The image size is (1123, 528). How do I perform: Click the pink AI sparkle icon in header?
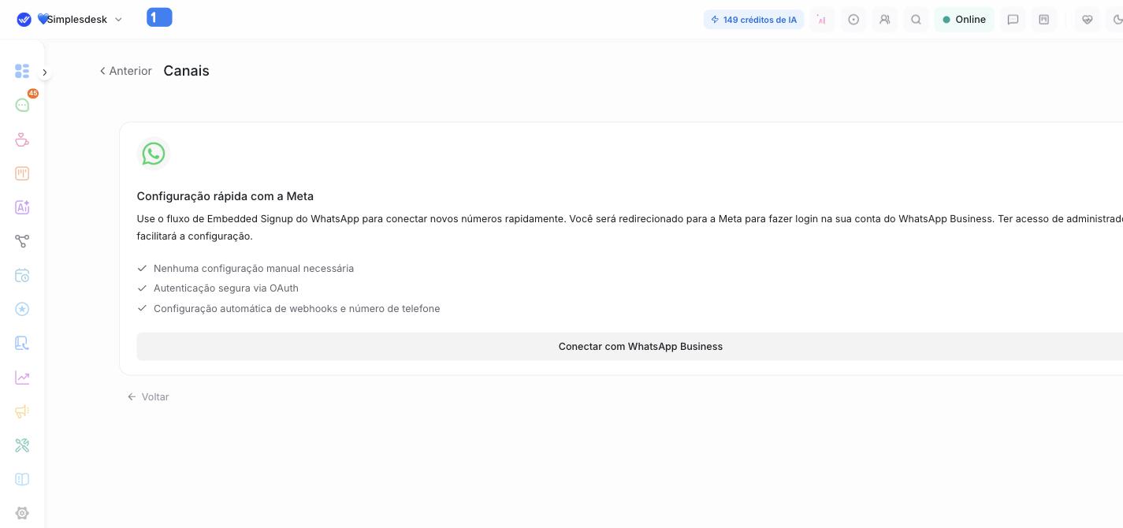(822, 20)
